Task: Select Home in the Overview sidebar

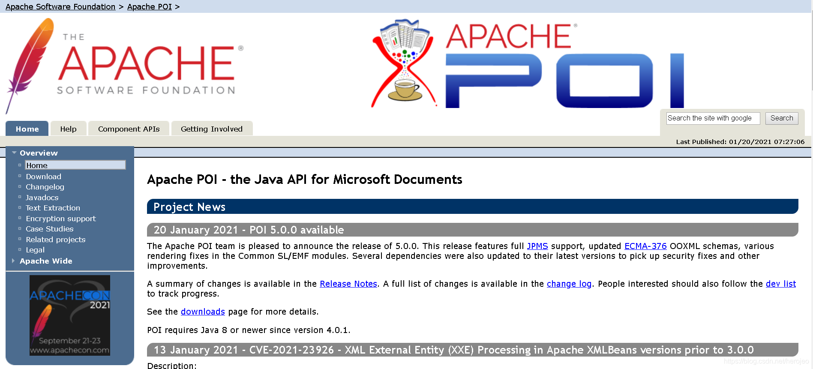Action: (75, 165)
